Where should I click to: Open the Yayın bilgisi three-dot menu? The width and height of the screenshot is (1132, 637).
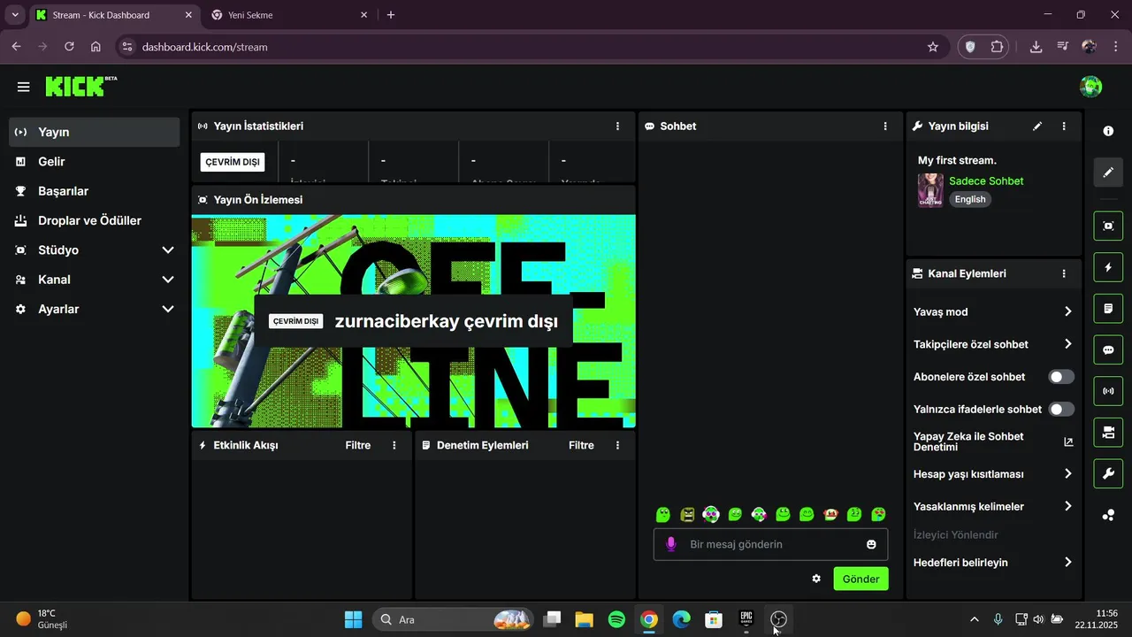click(1064, 127)
